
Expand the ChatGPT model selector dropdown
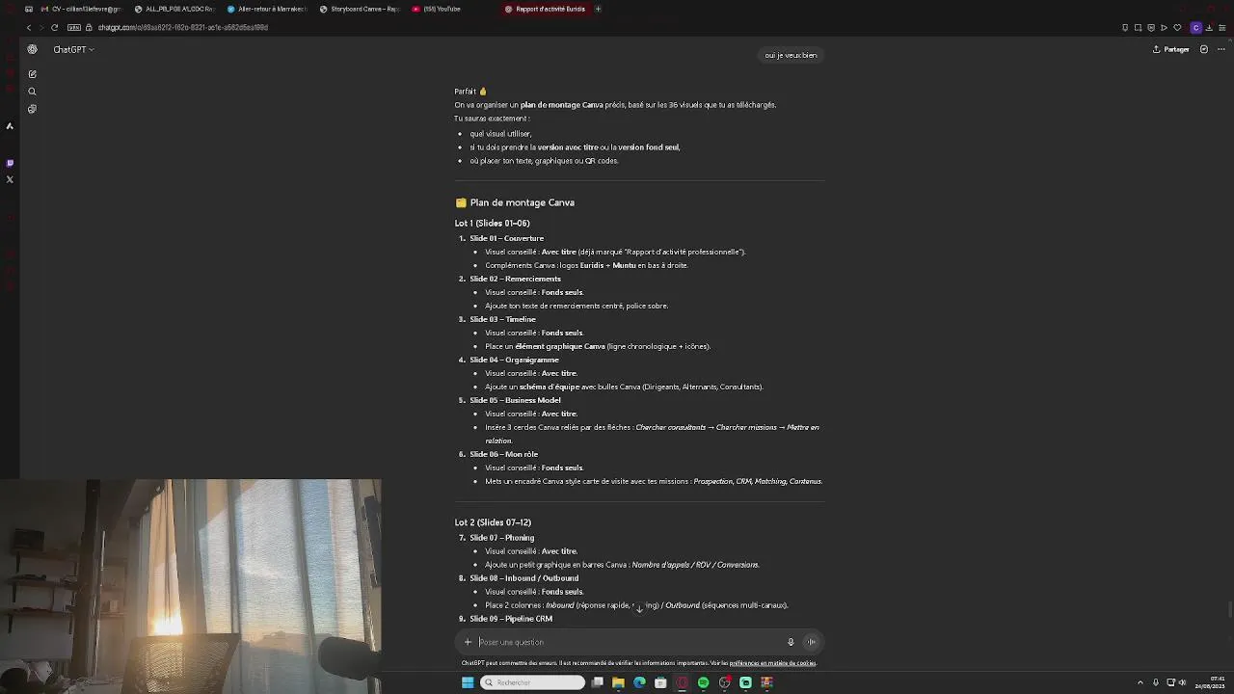click(73, 49)
